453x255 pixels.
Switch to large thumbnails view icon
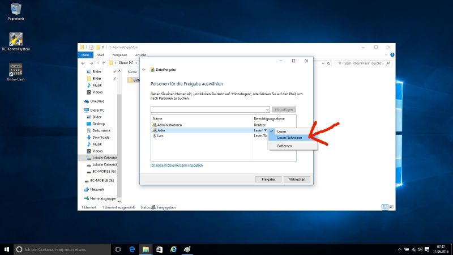pyautogui.click(x=391, y=207)
